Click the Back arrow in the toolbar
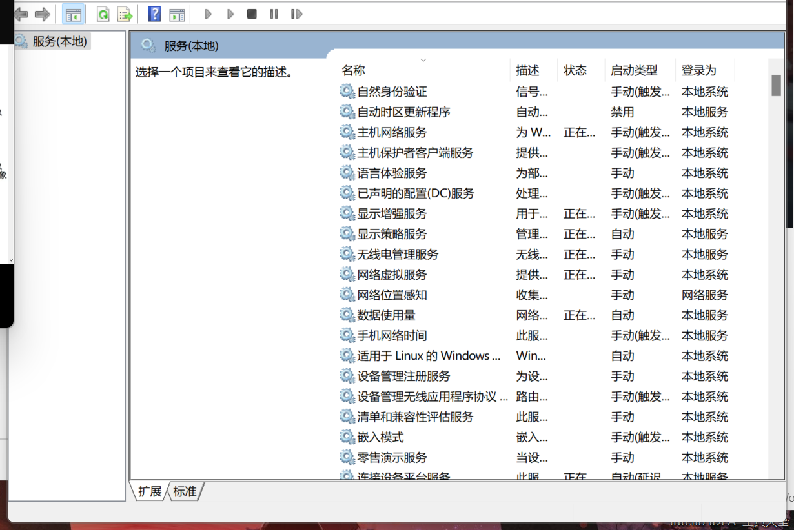The image size is (794, 530). tap(21, 14)
